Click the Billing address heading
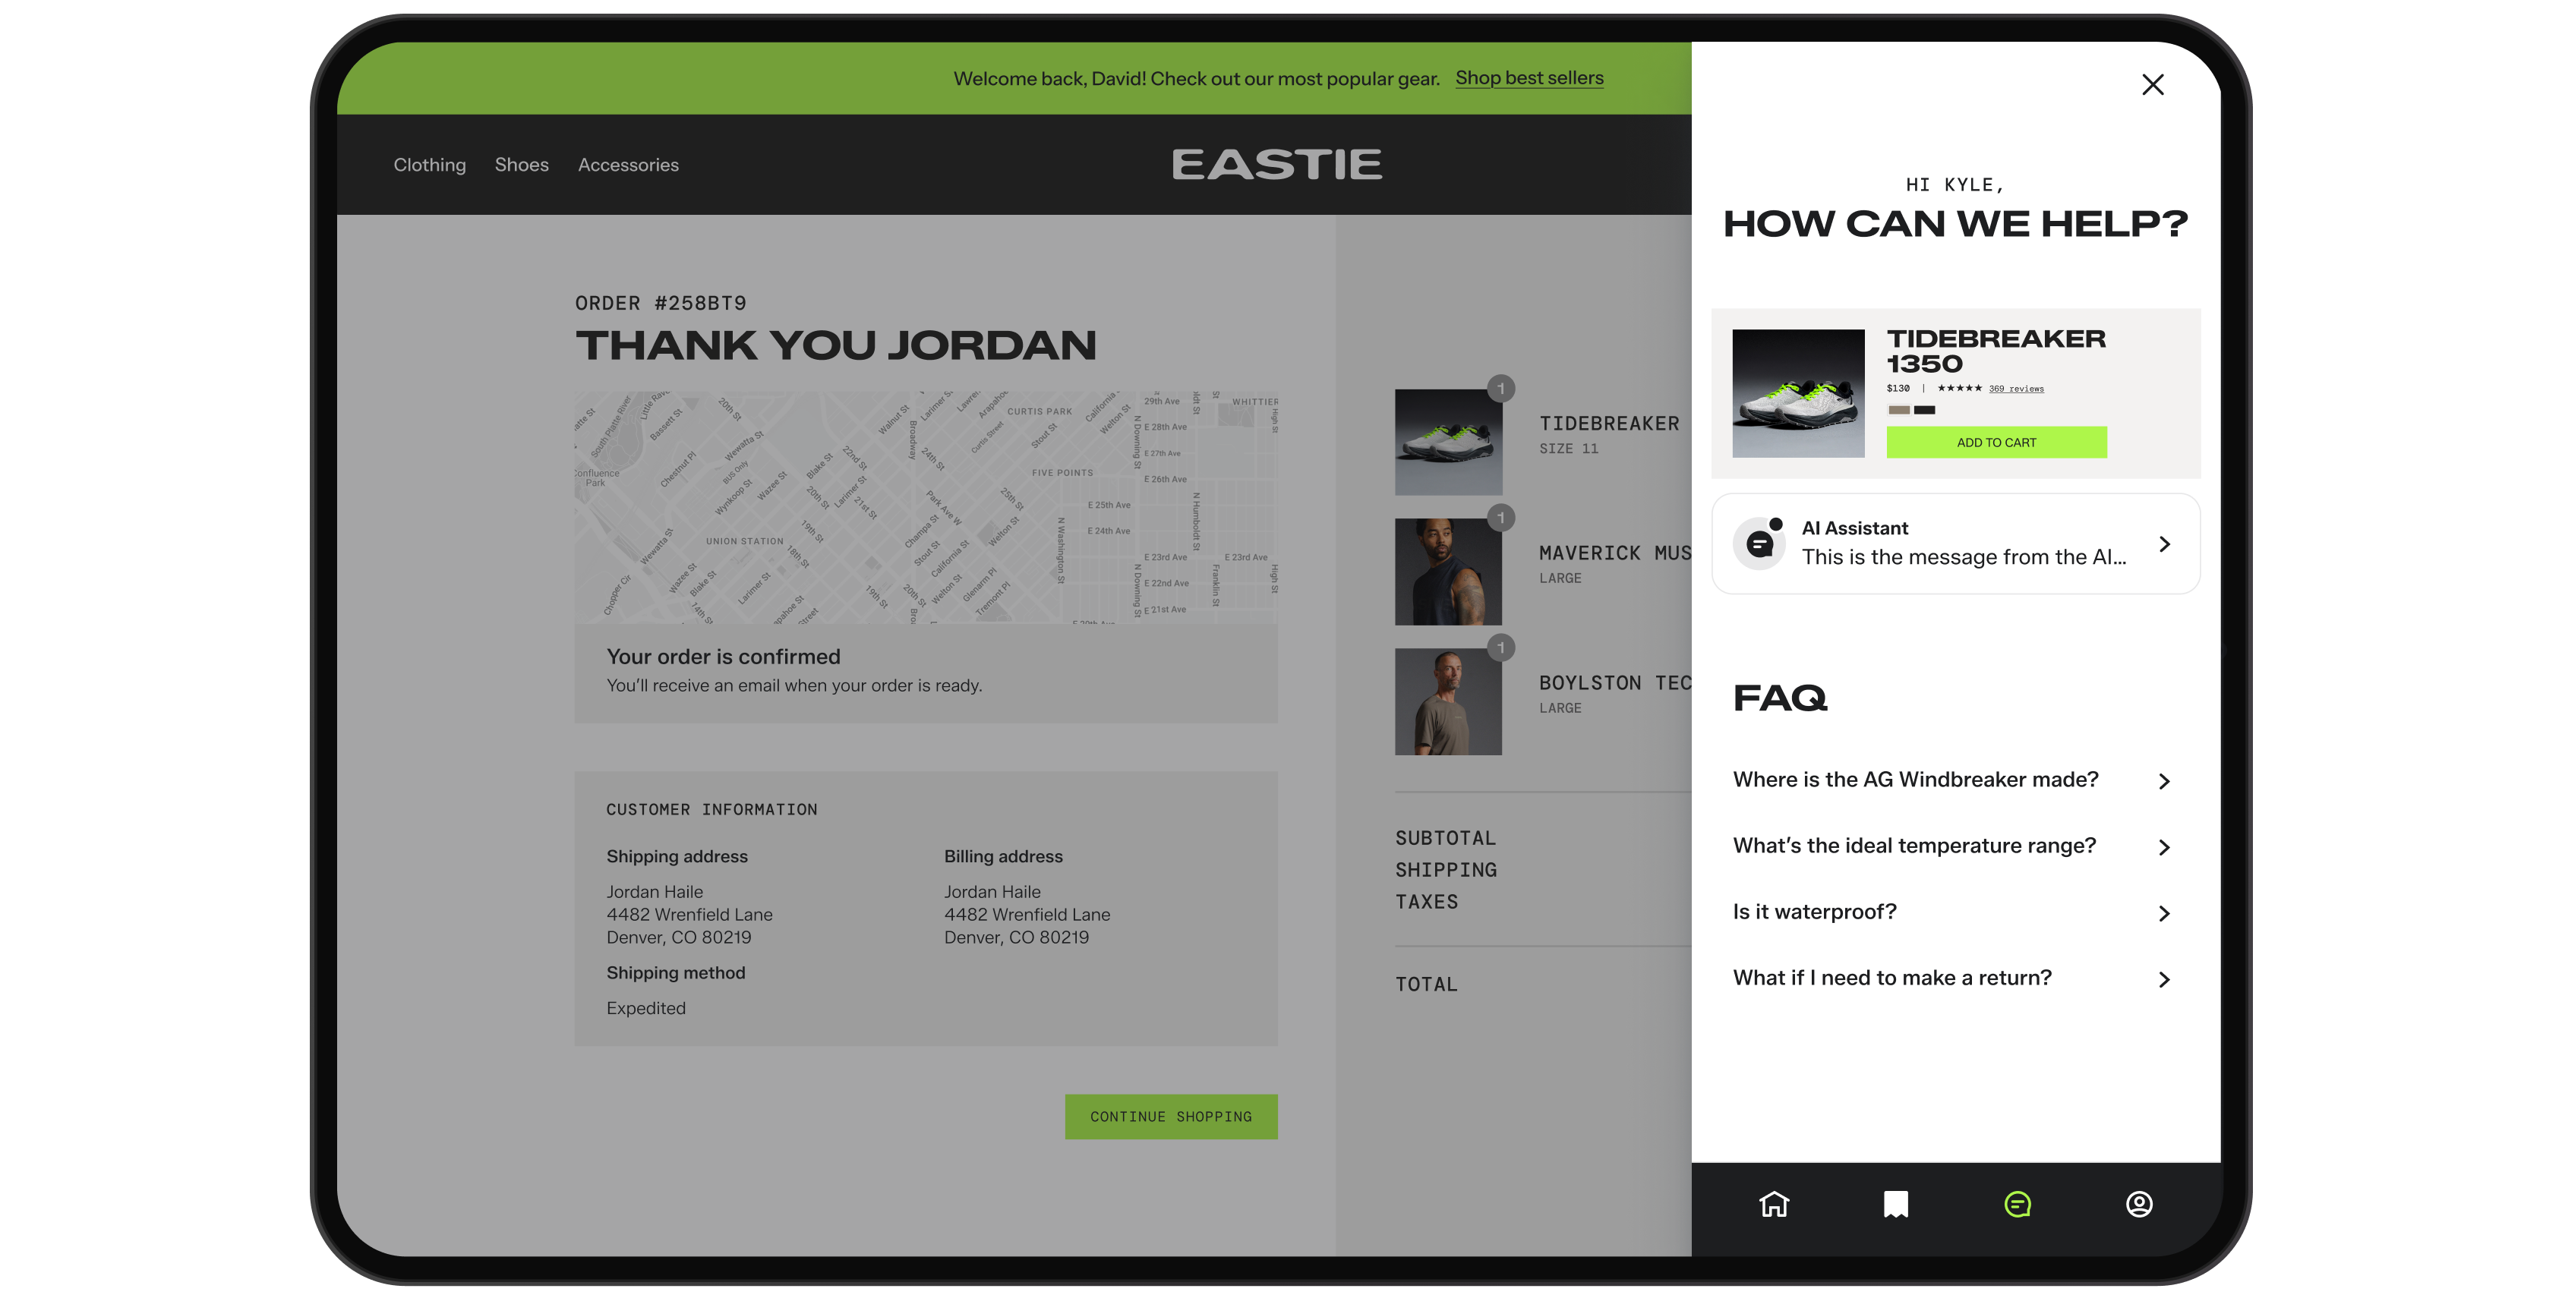This screenshot has height=1298, width=2565. [1004, 857]
